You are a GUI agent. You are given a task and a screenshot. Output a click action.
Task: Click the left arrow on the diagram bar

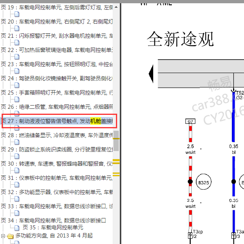pos(151,74)
